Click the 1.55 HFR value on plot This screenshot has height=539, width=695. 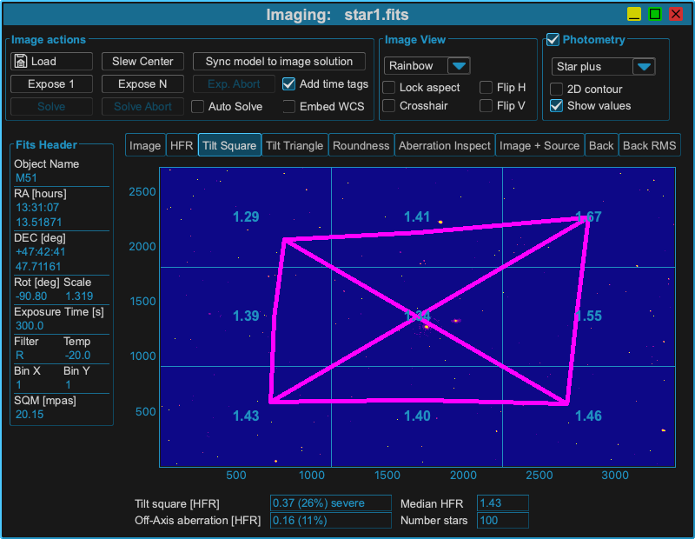point(589,316)
